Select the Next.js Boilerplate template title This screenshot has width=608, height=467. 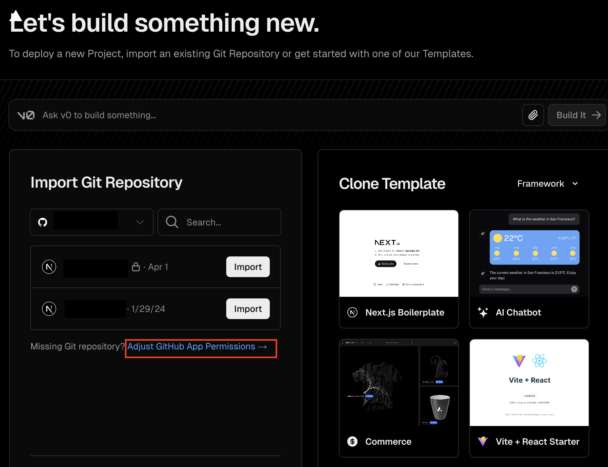pos(405,312)
